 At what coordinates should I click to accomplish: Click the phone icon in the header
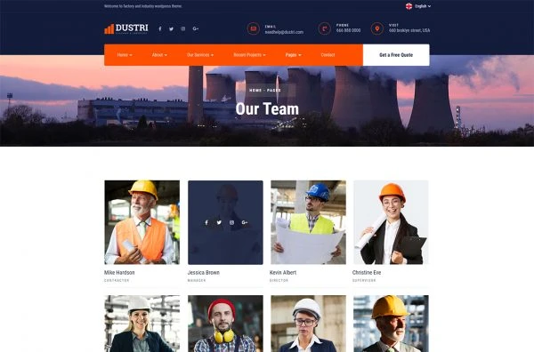tap(324, 29)
